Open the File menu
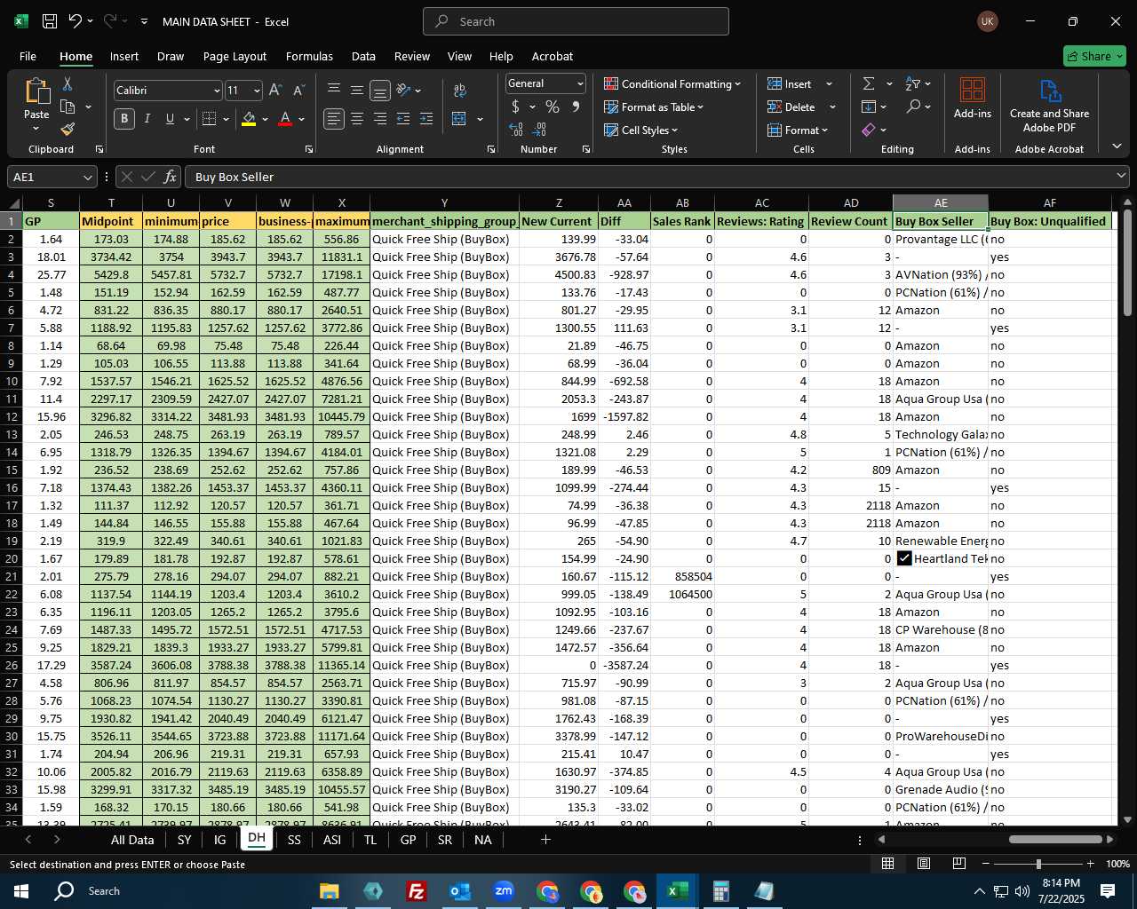This screenshot has width=1137, height=909. 28,56
